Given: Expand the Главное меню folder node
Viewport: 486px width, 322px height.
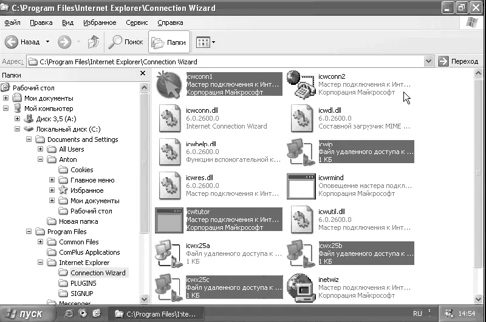Looking at the screenshot, I should tap(52, 180).
